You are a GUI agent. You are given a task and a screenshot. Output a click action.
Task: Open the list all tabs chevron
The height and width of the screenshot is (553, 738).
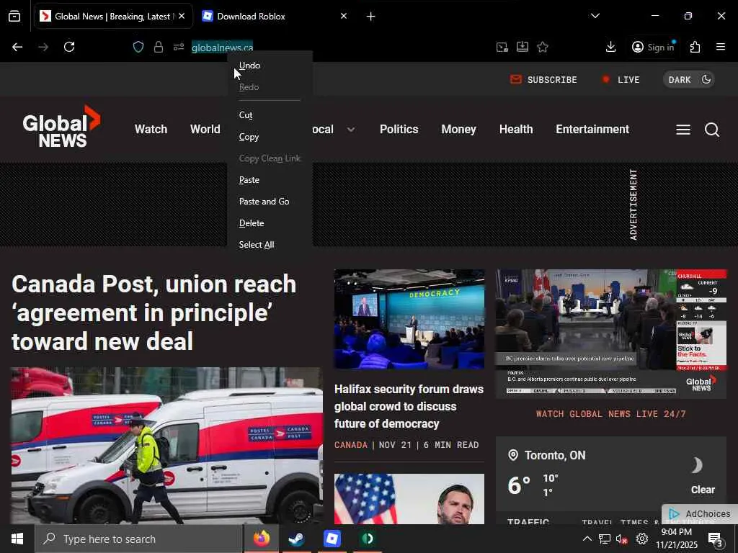[595, 16]
